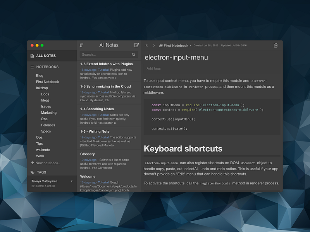Open the Specs sub-notebook
Screen dimensions: 310x232
(46, 131)
